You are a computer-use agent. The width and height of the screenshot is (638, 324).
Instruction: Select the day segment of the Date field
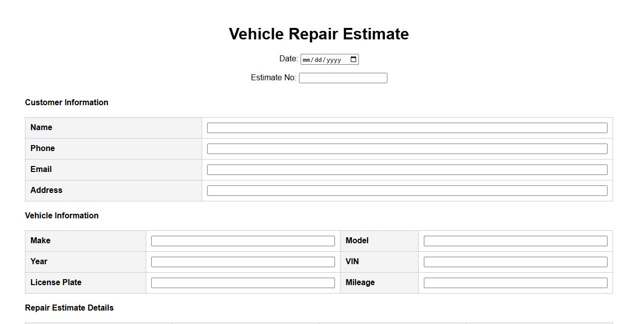click(319, 60)
